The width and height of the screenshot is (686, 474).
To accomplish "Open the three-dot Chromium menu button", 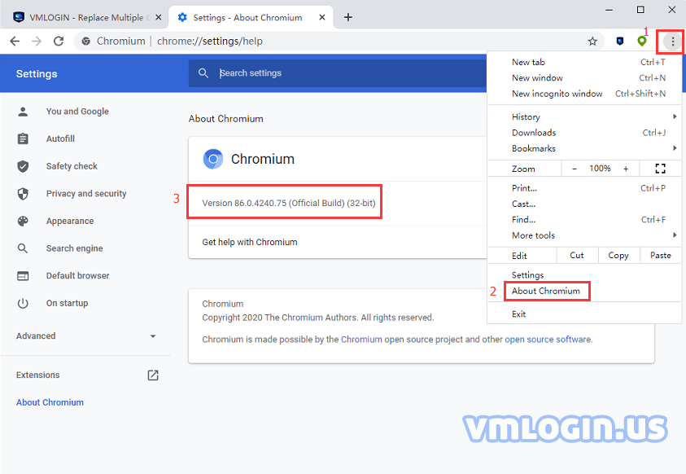I will coord(673,42).
